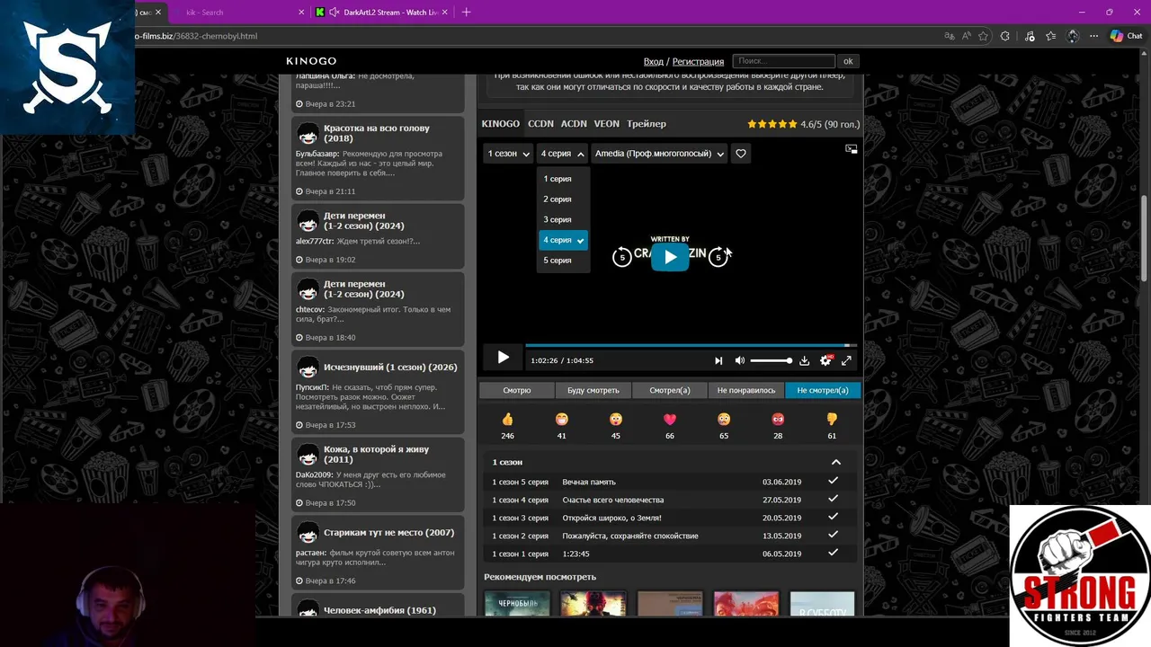The image size is (1151, 647).
Task: Mark status as Буду смотреть
Action: [x=593, y=390]
